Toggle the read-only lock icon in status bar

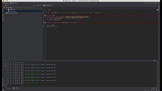click(x=156, y=90)
